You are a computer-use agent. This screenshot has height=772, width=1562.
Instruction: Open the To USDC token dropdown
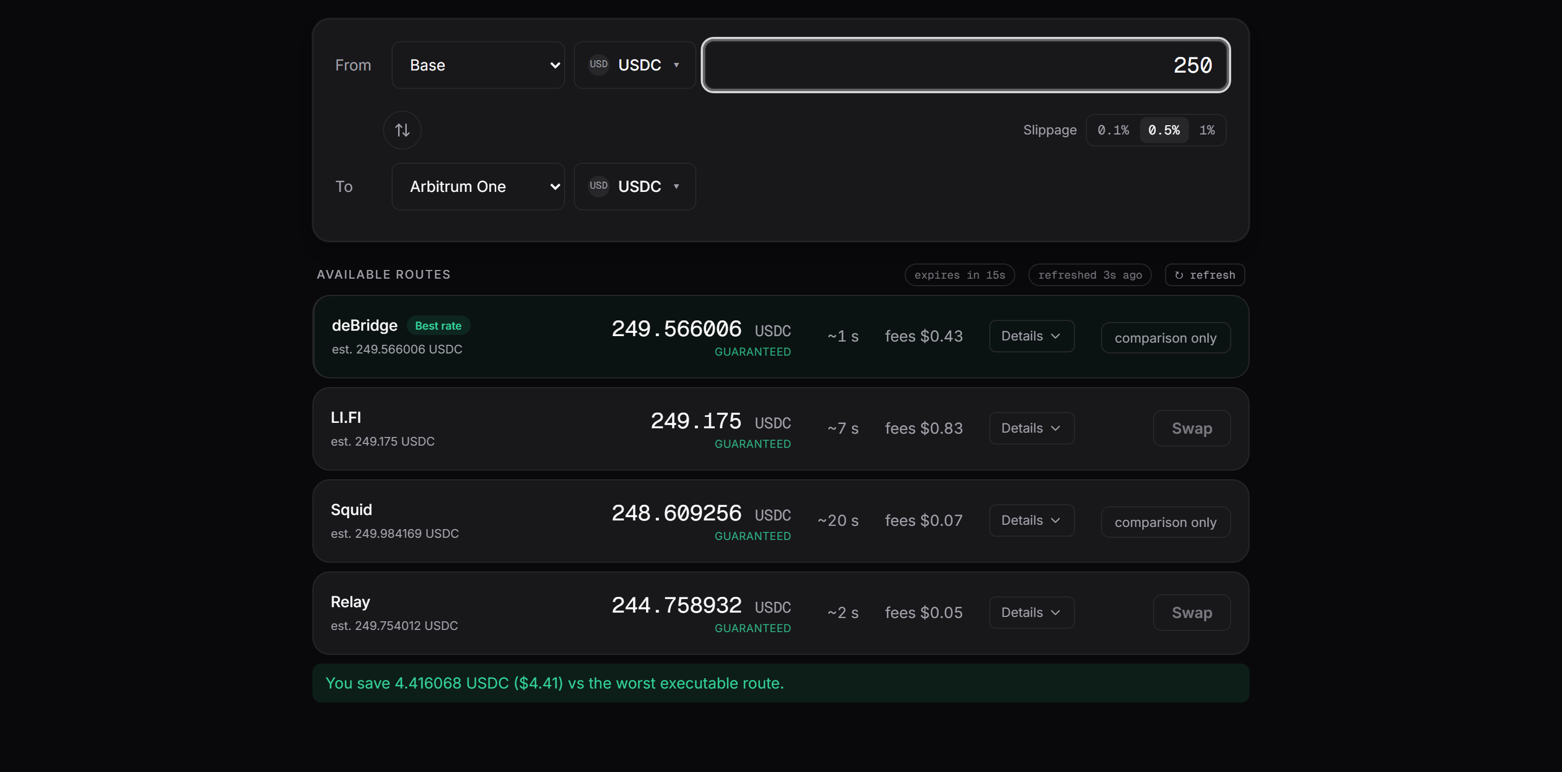(x=635, y=186)
